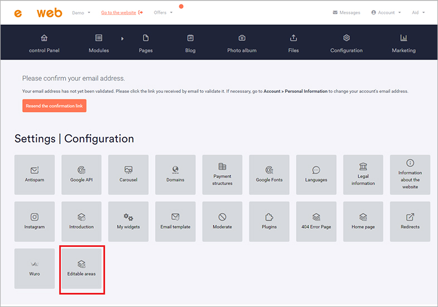The width and height of the screenshot is (438, 307).
Task: Open the Files section
Action: click(293, 43)
